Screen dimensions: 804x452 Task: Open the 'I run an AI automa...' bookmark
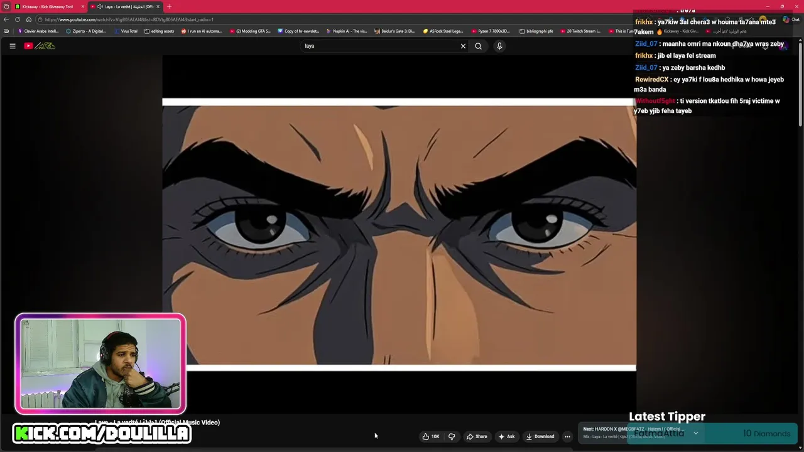(x=201, y=31)
